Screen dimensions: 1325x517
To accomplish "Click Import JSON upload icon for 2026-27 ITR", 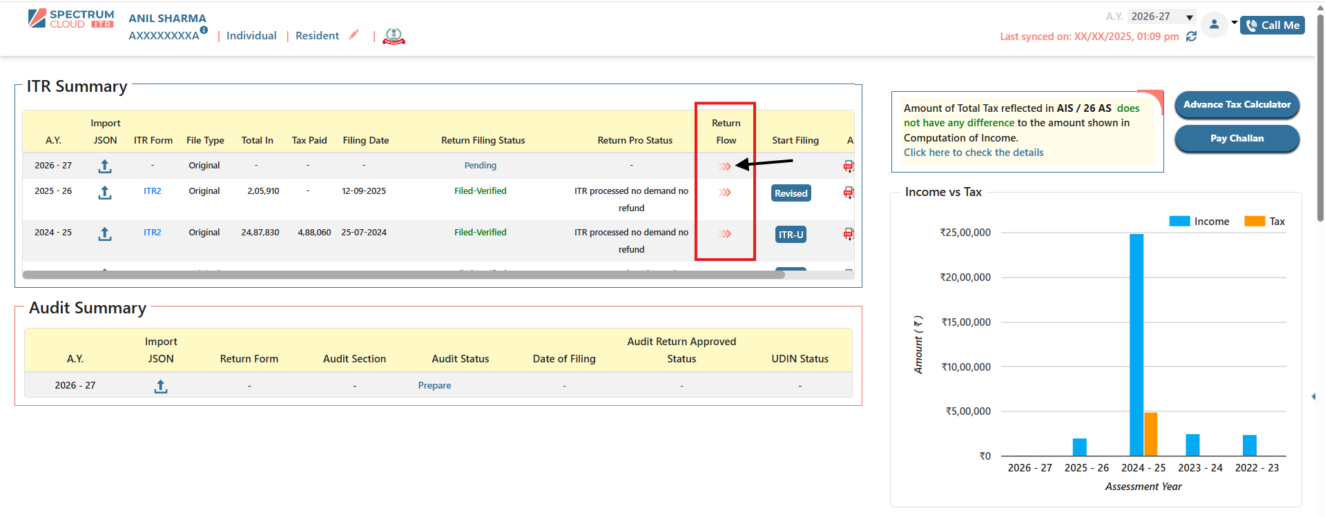I will coord(105,166).
